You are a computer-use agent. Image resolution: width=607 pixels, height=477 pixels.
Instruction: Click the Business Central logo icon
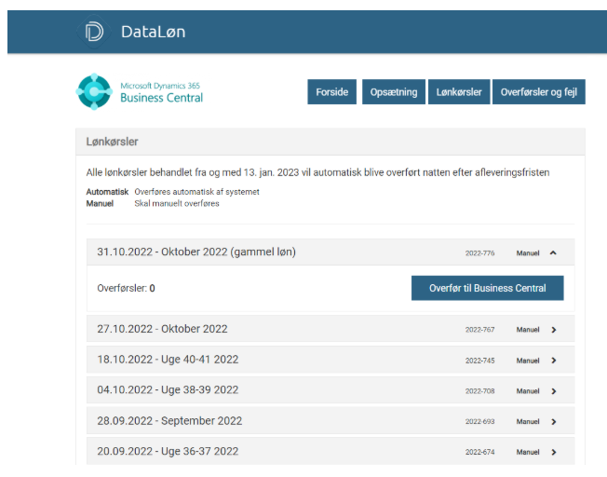(x=94, y=91)
